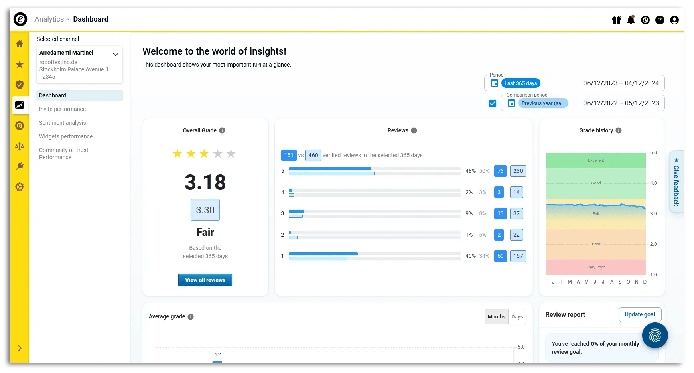The width and height of the screenshot is (694, 373).
Task: Select the Months toggle for average grade
Action: (x=496, y=316)
